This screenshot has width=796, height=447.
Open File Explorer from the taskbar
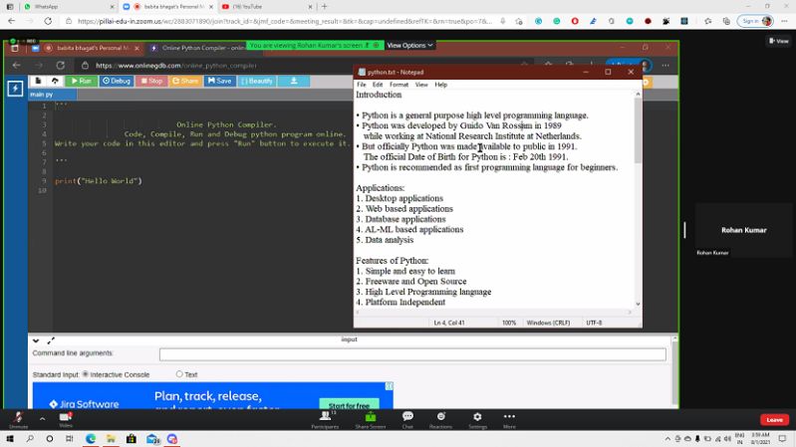tap(111, 439)
